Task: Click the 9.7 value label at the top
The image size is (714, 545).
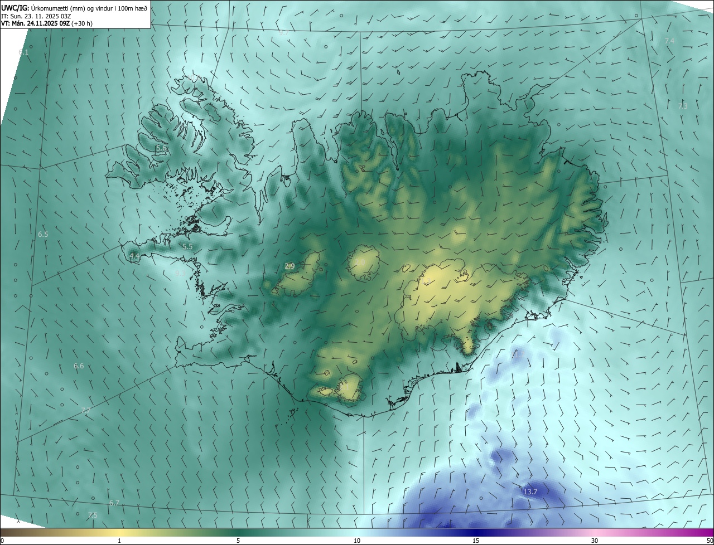Action: coord(283,32)
